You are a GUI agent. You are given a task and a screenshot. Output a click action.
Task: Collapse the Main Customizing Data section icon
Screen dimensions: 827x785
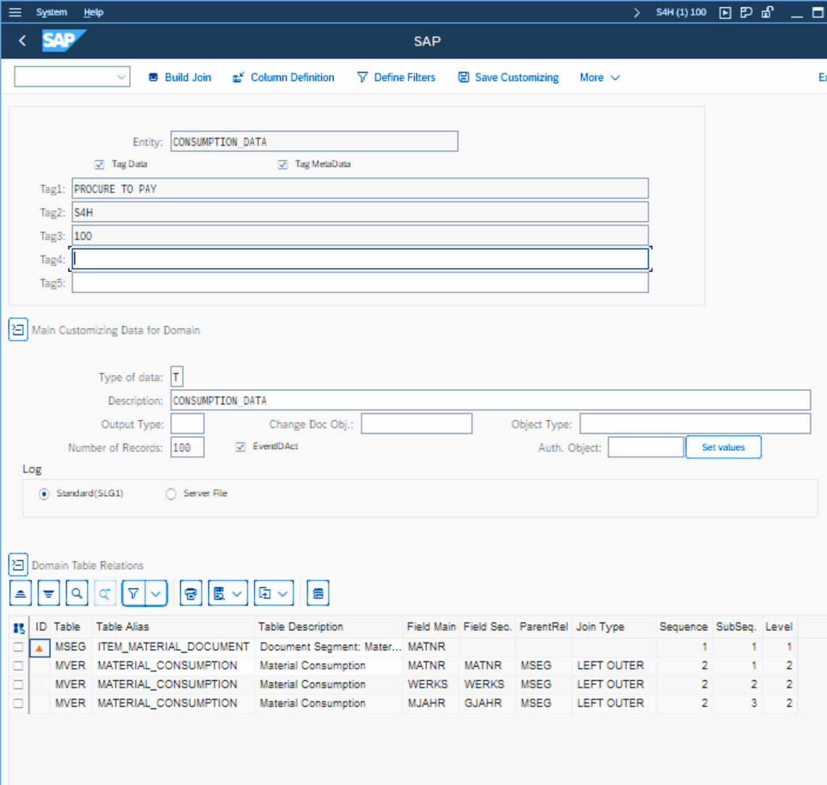point(18,330)
